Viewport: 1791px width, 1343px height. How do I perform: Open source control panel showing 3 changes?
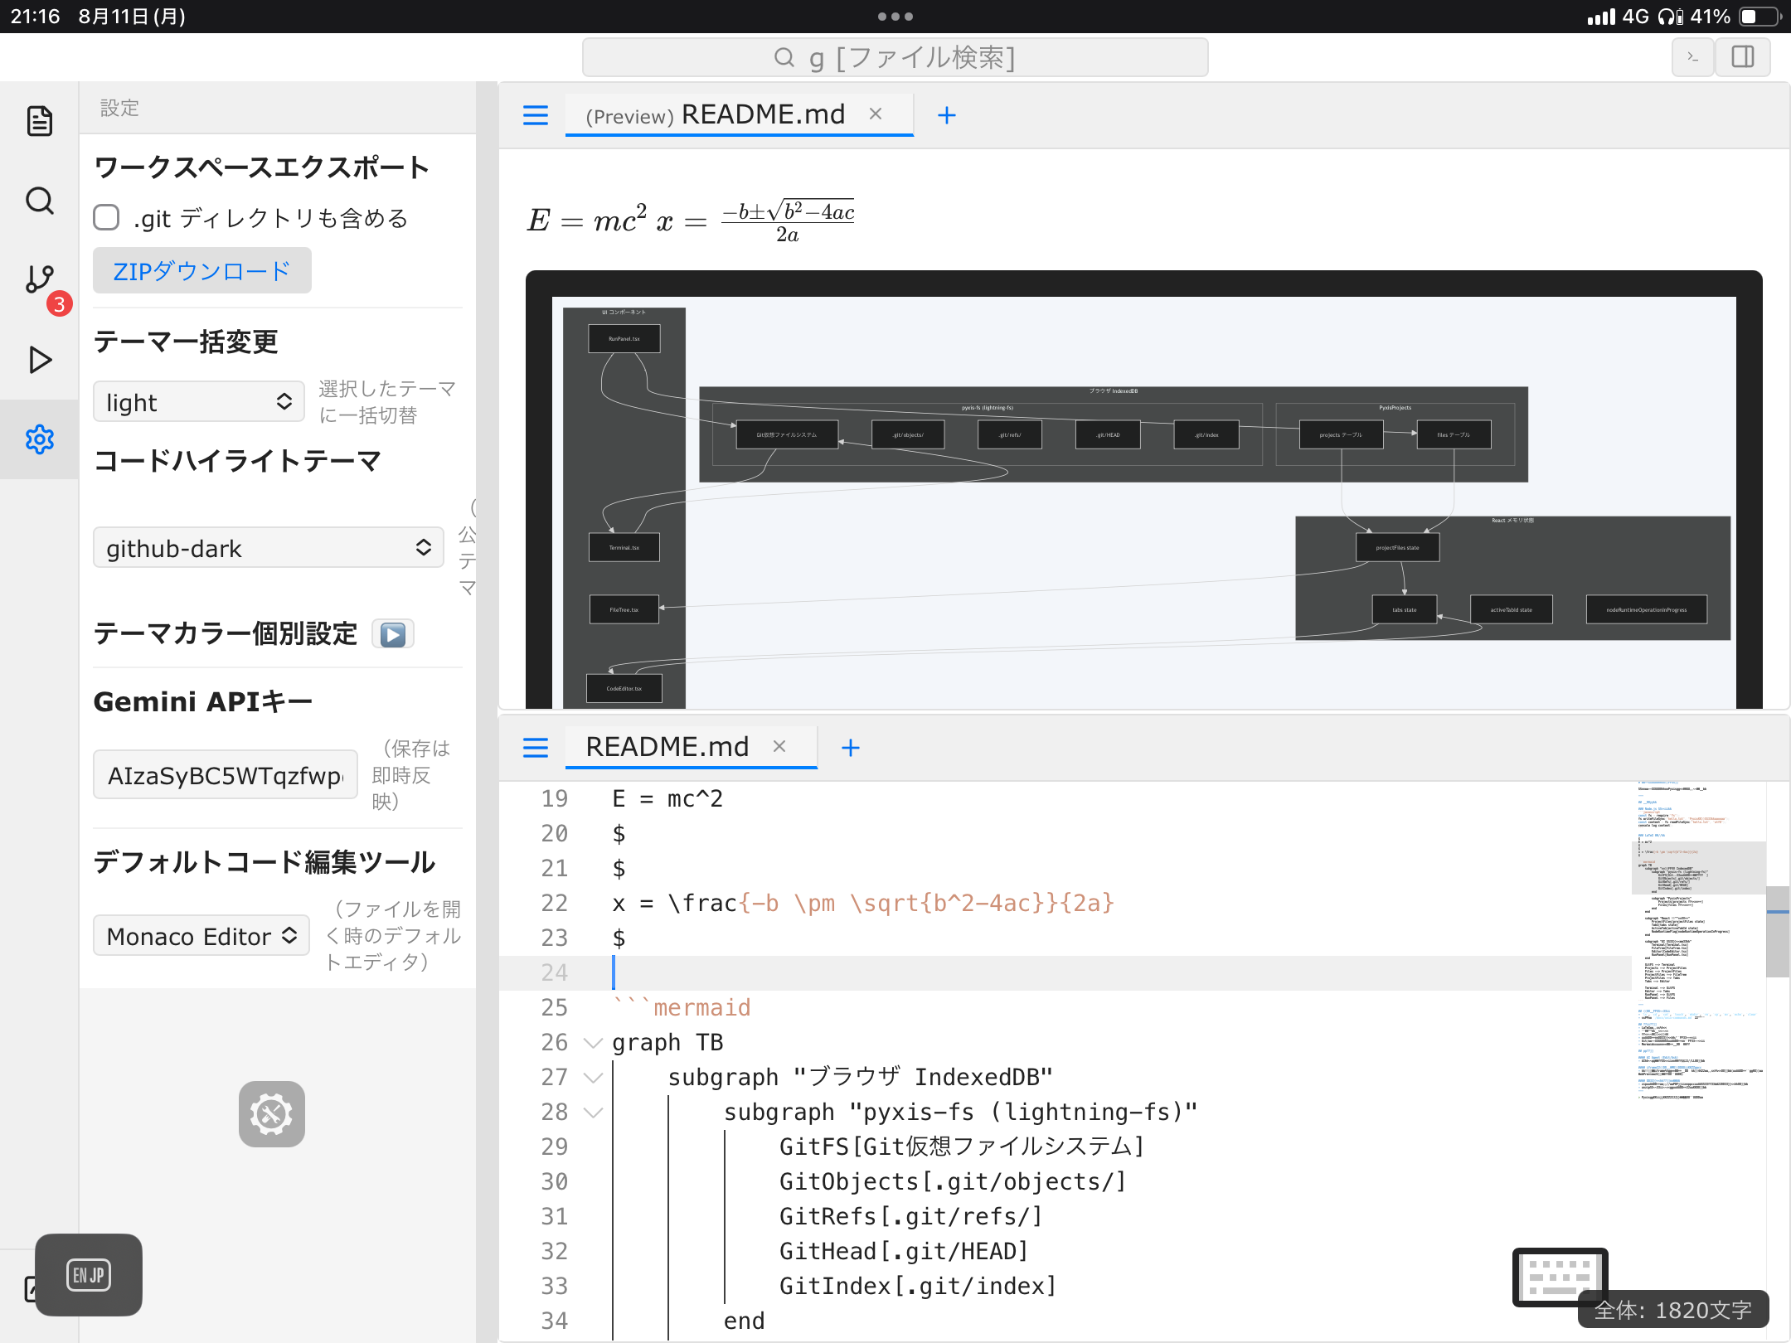39,279
